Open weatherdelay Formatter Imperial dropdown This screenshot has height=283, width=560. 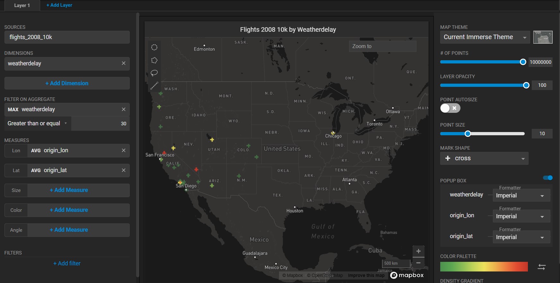point(521,196)
